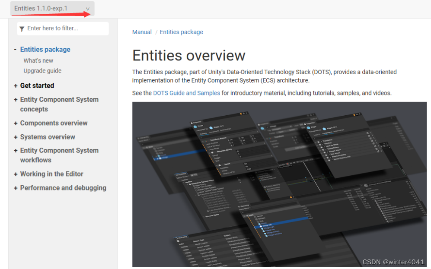This screenshot has width=431, height=269.
Task: Open the What's new page
Action: (x=38, y=60)
